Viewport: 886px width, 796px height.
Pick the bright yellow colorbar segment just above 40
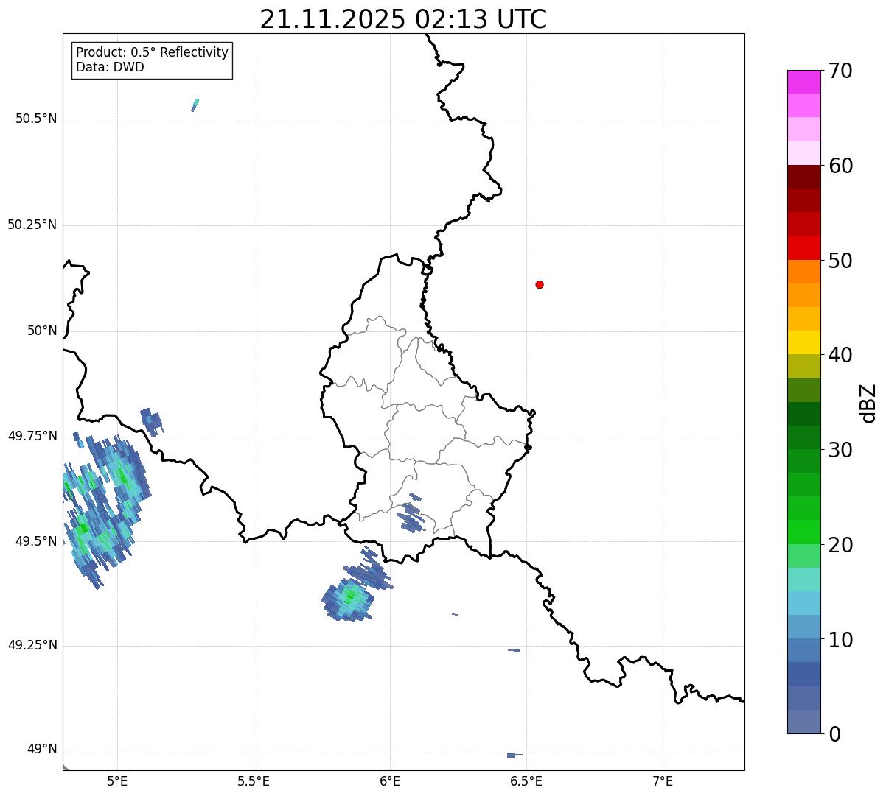click(x=803, y=342)
